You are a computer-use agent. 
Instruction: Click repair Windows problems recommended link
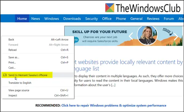tap(114, 106)
